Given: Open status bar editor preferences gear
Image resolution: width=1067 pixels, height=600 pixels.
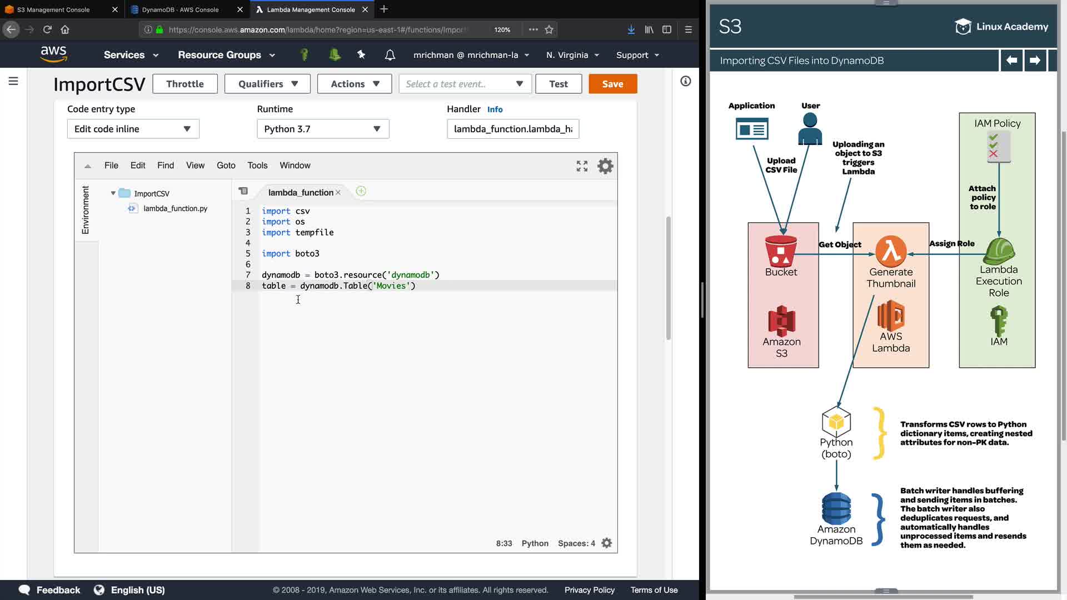Looking at the screenshot, I should click(x=607, y=543).
